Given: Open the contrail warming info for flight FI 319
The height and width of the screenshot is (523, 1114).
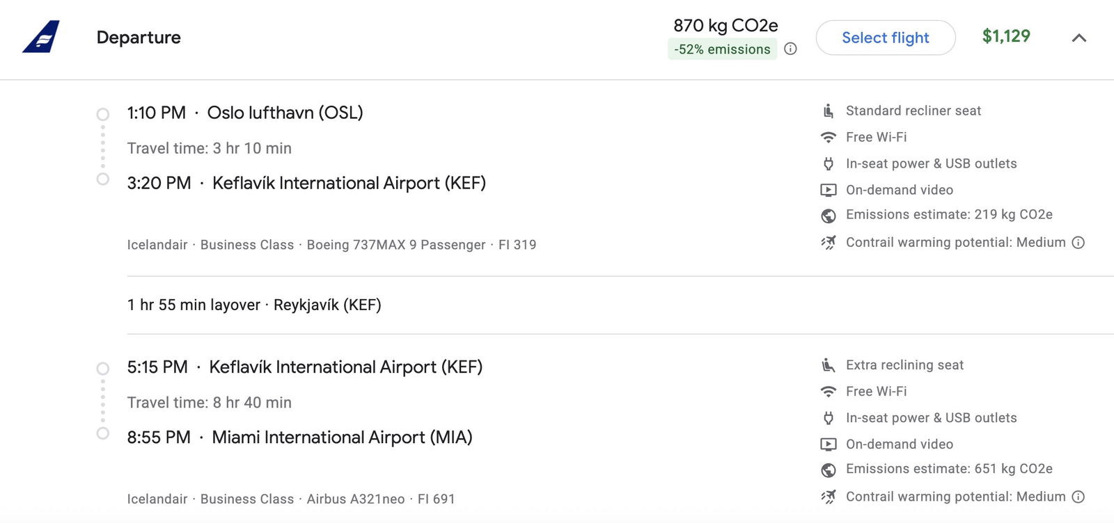Looking at the screenshot, I should pyautogui.click(x=1078, y=243).
